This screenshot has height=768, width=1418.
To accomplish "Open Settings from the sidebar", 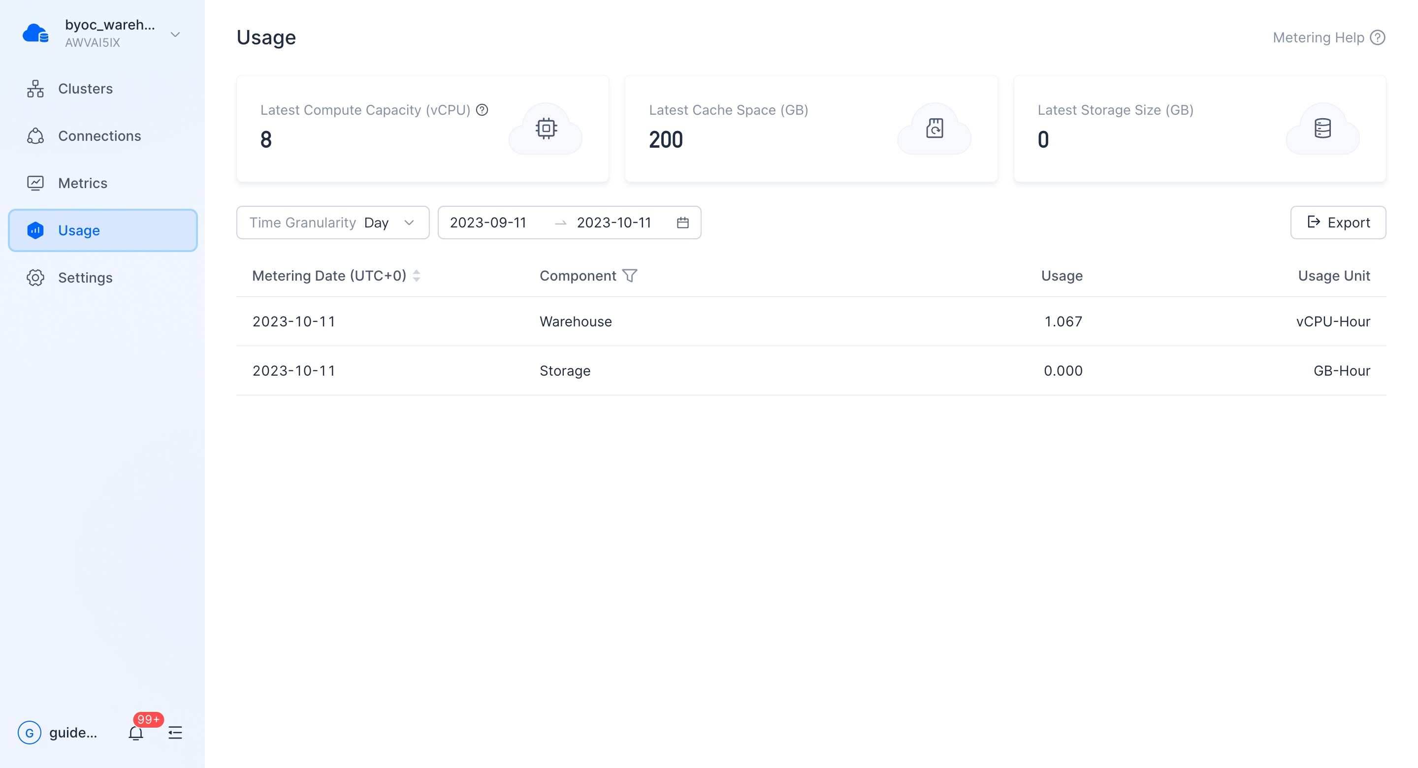I will click(103, 278).
